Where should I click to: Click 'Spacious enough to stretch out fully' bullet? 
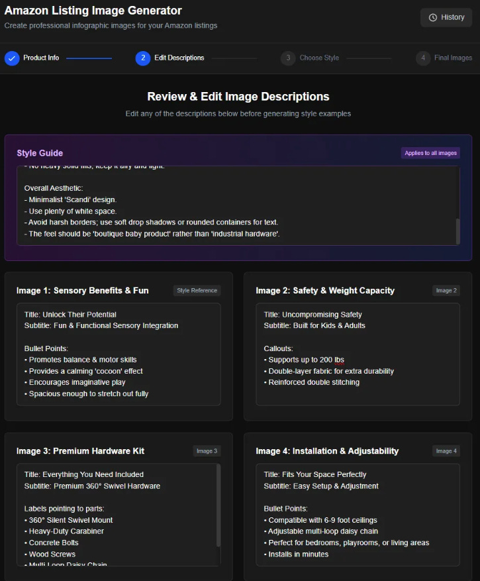(x=86, y=394)
